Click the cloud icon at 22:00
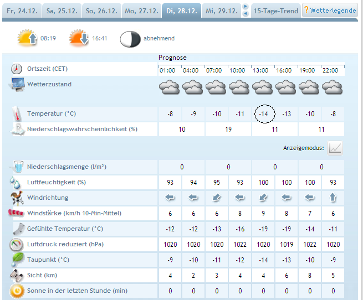363x300 pixels. [332, 87]
